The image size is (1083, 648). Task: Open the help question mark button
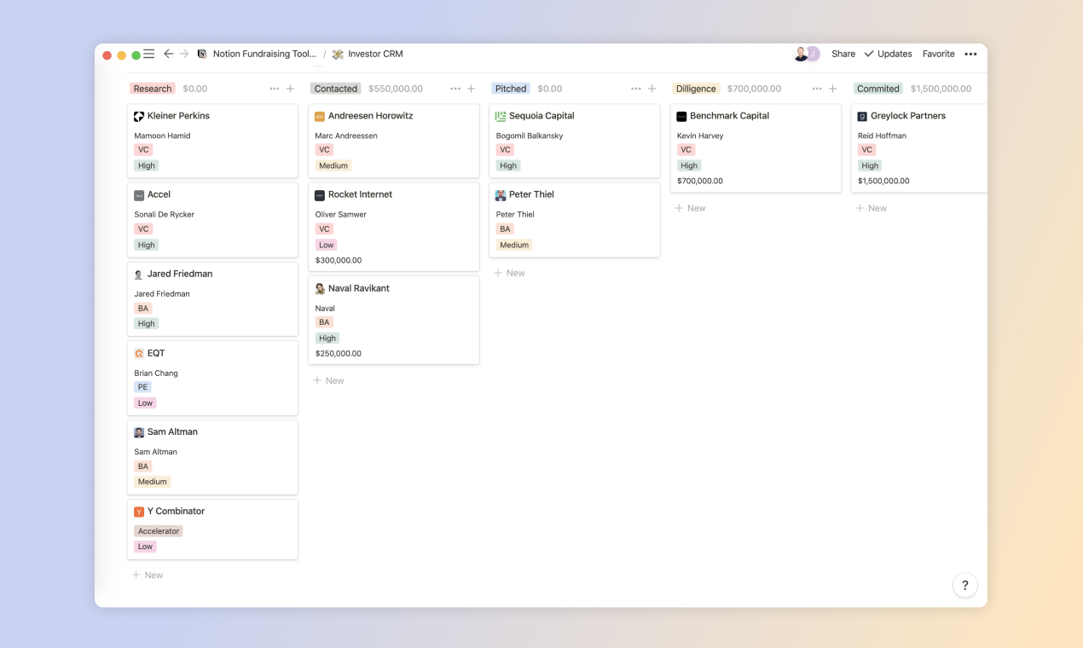coord(965,585)
